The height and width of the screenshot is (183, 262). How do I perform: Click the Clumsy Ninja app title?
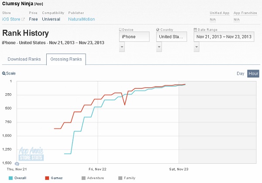coord(17,4)
